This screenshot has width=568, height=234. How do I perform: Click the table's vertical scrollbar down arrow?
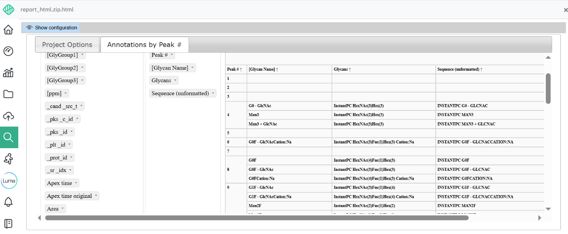pyautogui.click(x=548, y=209)
